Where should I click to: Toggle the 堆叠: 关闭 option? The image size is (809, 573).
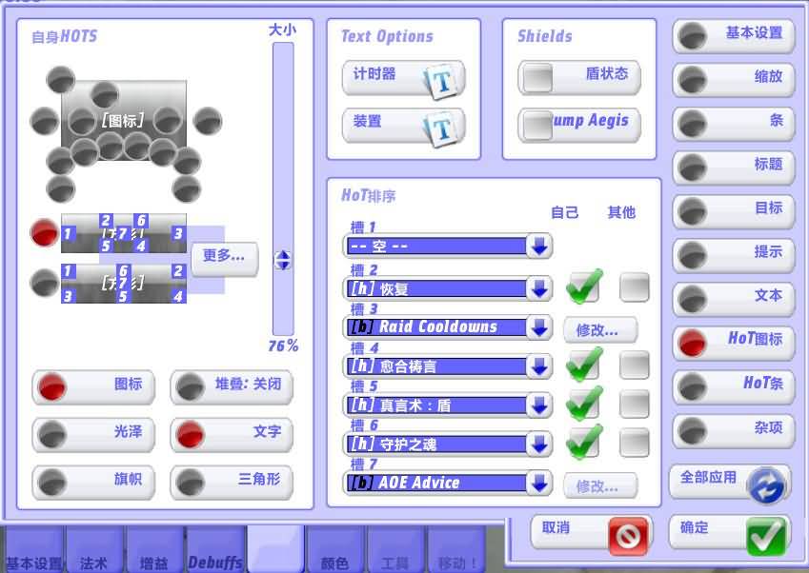pos(232,387)
